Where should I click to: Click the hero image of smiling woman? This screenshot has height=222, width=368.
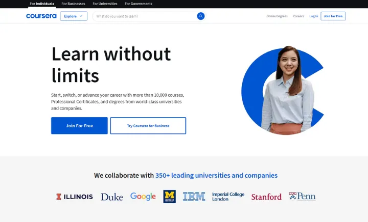click(283, 90)
